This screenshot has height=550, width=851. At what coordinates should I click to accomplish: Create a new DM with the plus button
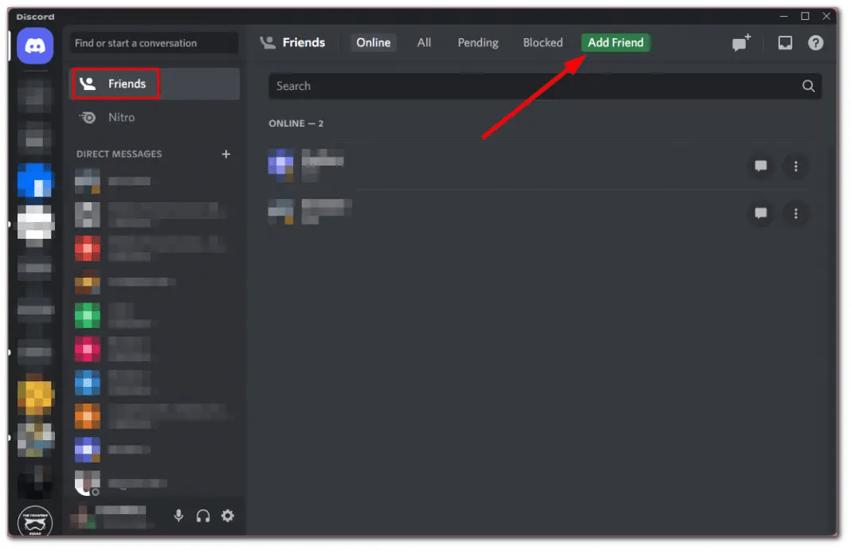226,154
